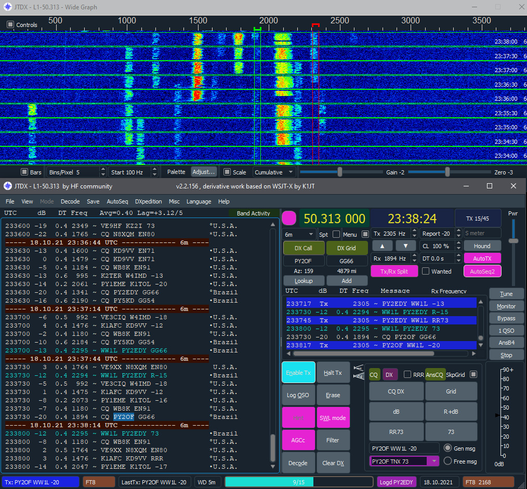
Task: Open the File menu
Action: point(10,201)
